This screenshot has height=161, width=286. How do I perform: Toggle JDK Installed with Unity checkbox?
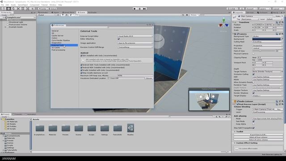pos(81,55)
